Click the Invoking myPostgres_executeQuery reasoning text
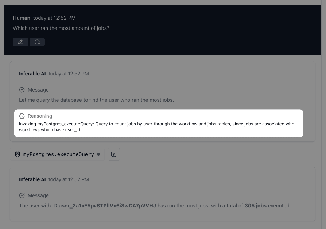The height and width of the screenshot is (229, 326). click(156, 127)
